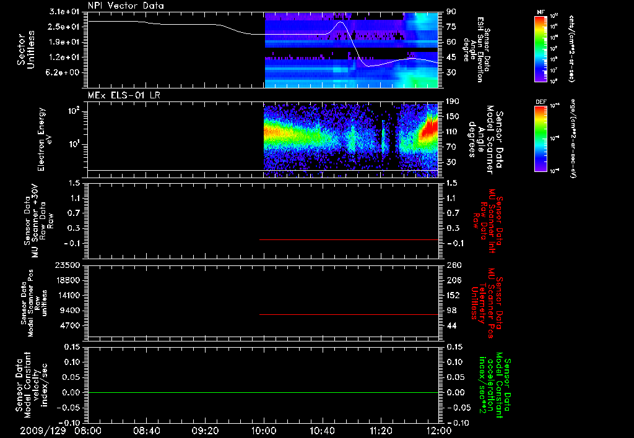Click the DEF color bar legend
The image size is (634, 438).
pyautogui.click(x=541, y=139)
